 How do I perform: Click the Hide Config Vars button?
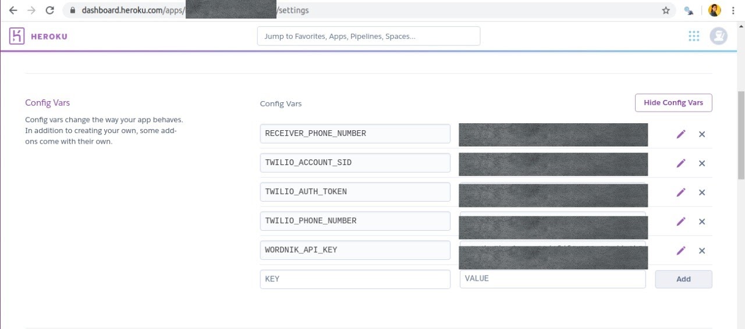click(673, 103)
